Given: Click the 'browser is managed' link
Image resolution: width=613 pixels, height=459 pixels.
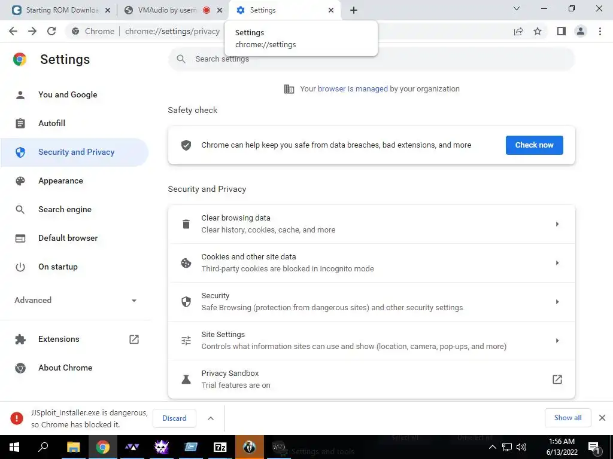Looking at the screenshot, I should [353, 89].
